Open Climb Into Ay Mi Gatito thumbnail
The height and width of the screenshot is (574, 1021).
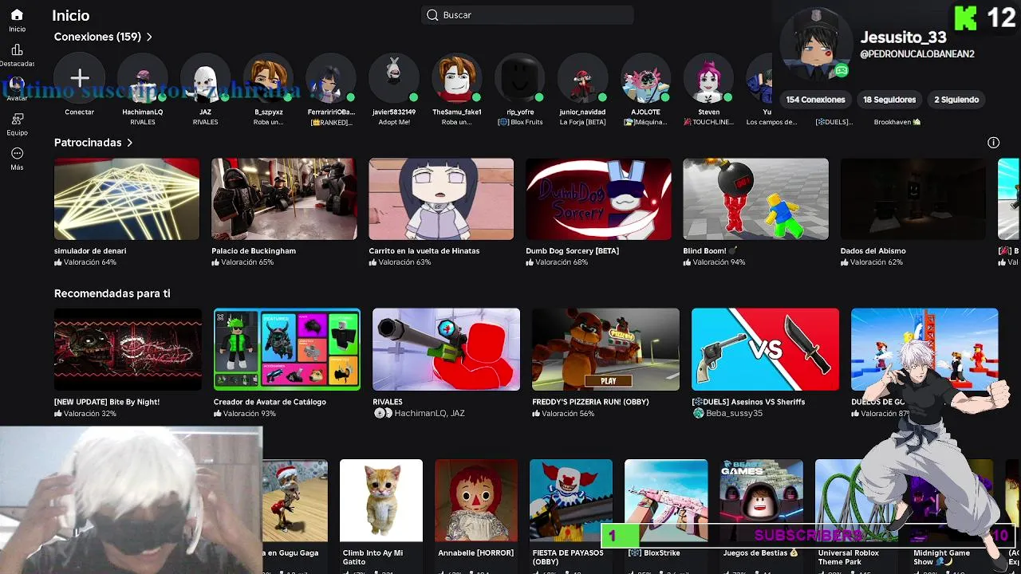[x=381, y=501]
